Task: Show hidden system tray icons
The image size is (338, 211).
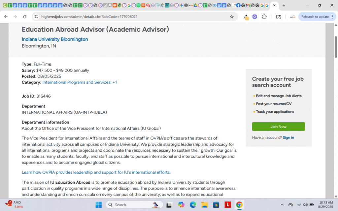Action: pos(282,205)
